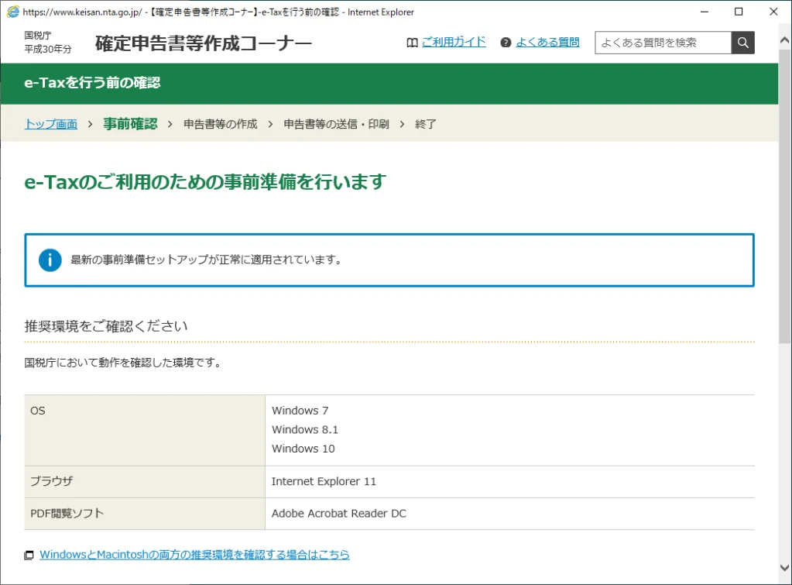Click the window icon before the Windows/Macintosh link
The height and width of the screenshot is (585, 792).
[x=27, y=555]
